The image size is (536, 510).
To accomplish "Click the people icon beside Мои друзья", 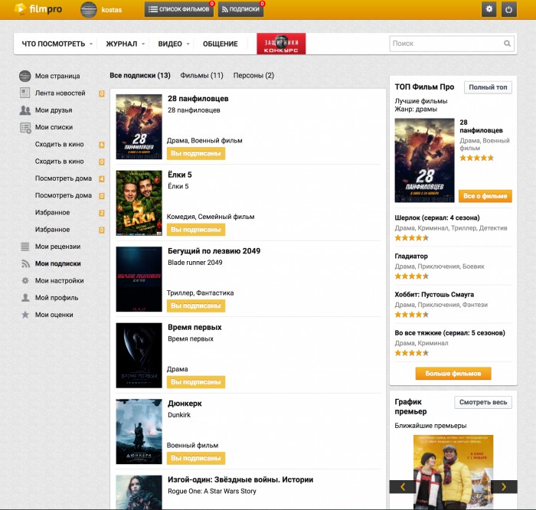I will pos(25,110).
